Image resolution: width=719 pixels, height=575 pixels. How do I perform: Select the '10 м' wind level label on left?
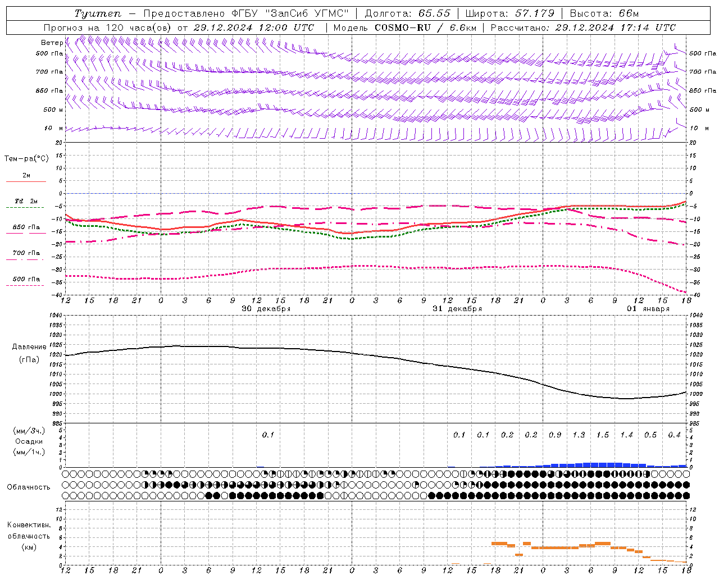pyautogui.click(x=54, y=128)
